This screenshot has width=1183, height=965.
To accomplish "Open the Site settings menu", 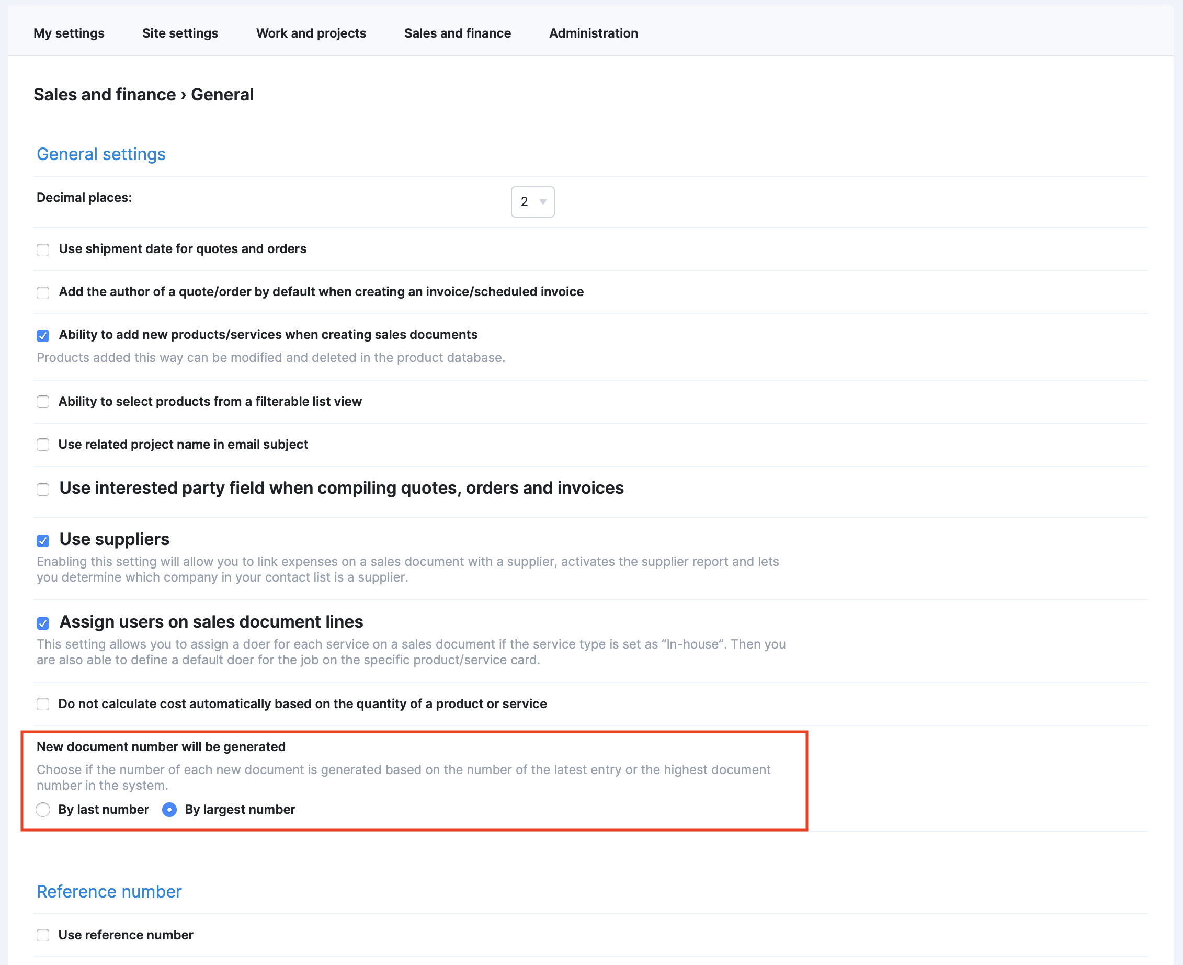I will coord(180,33).
